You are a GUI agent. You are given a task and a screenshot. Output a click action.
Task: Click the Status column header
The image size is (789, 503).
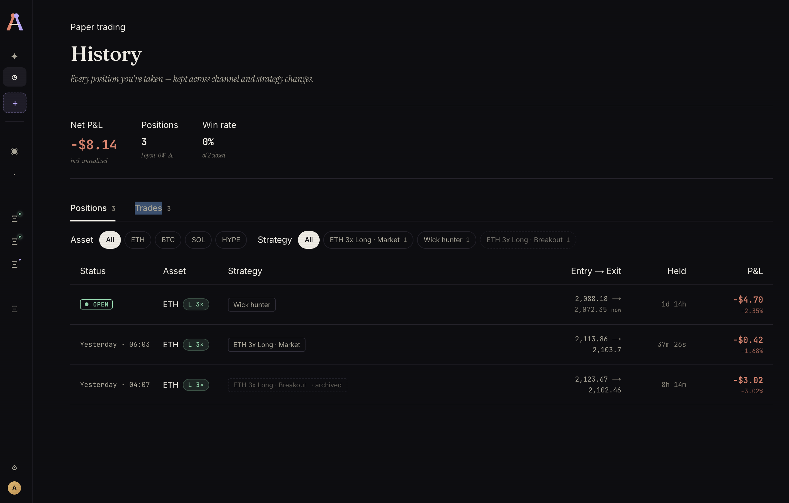[93, 271]
